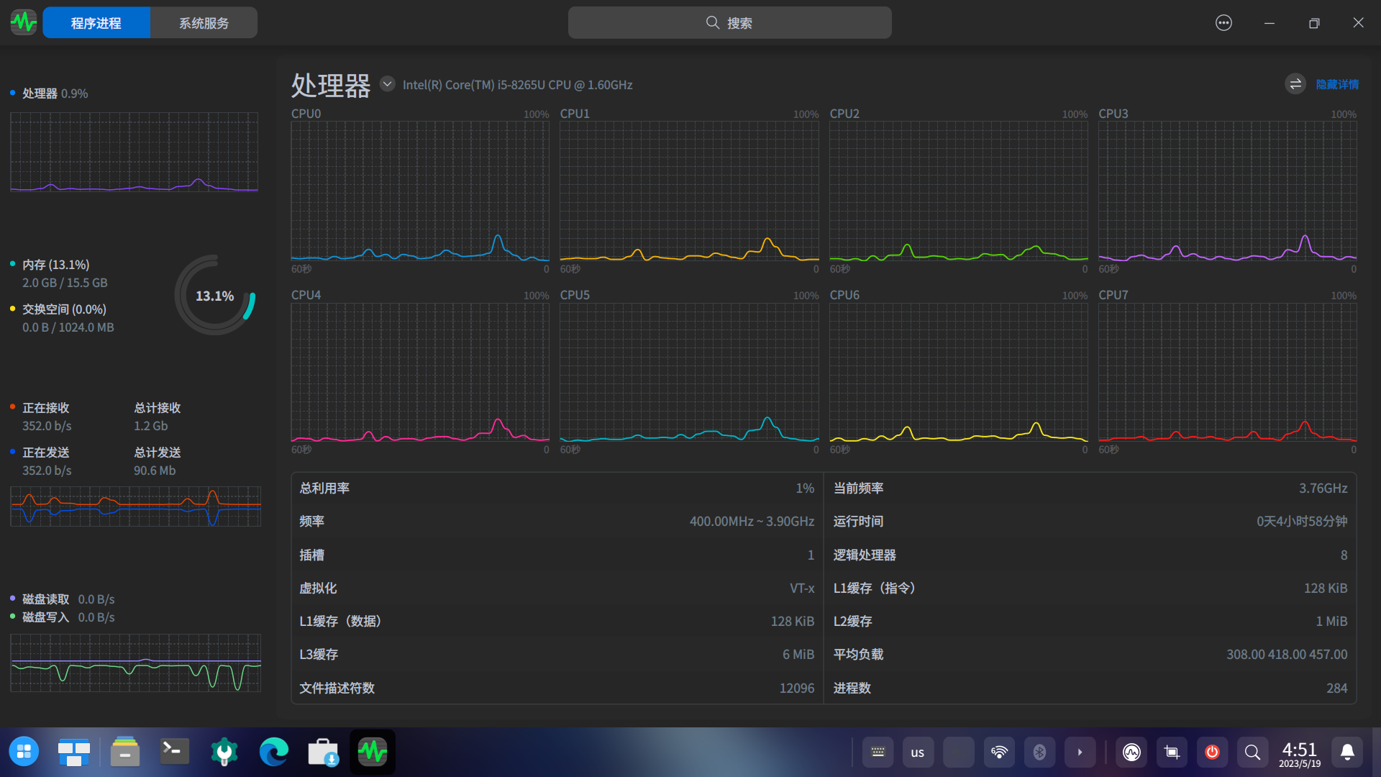Click the 13.1% memory usage ring
Viewport: 1381px width, 777px height.
214,295
